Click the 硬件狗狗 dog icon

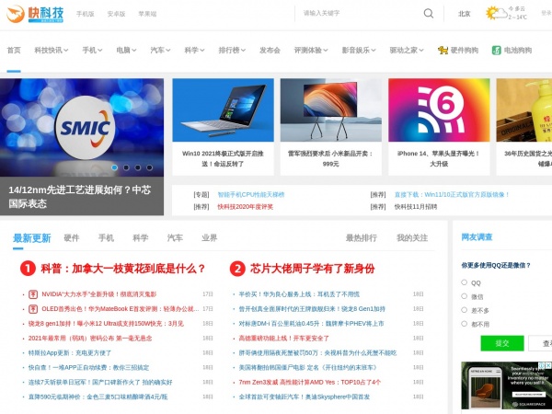tap(443, 51)
